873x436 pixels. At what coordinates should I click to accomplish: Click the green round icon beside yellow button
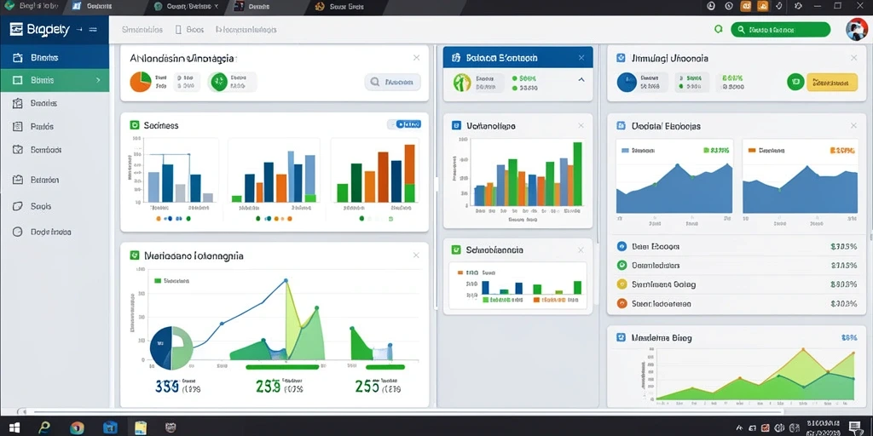(795, 82)
